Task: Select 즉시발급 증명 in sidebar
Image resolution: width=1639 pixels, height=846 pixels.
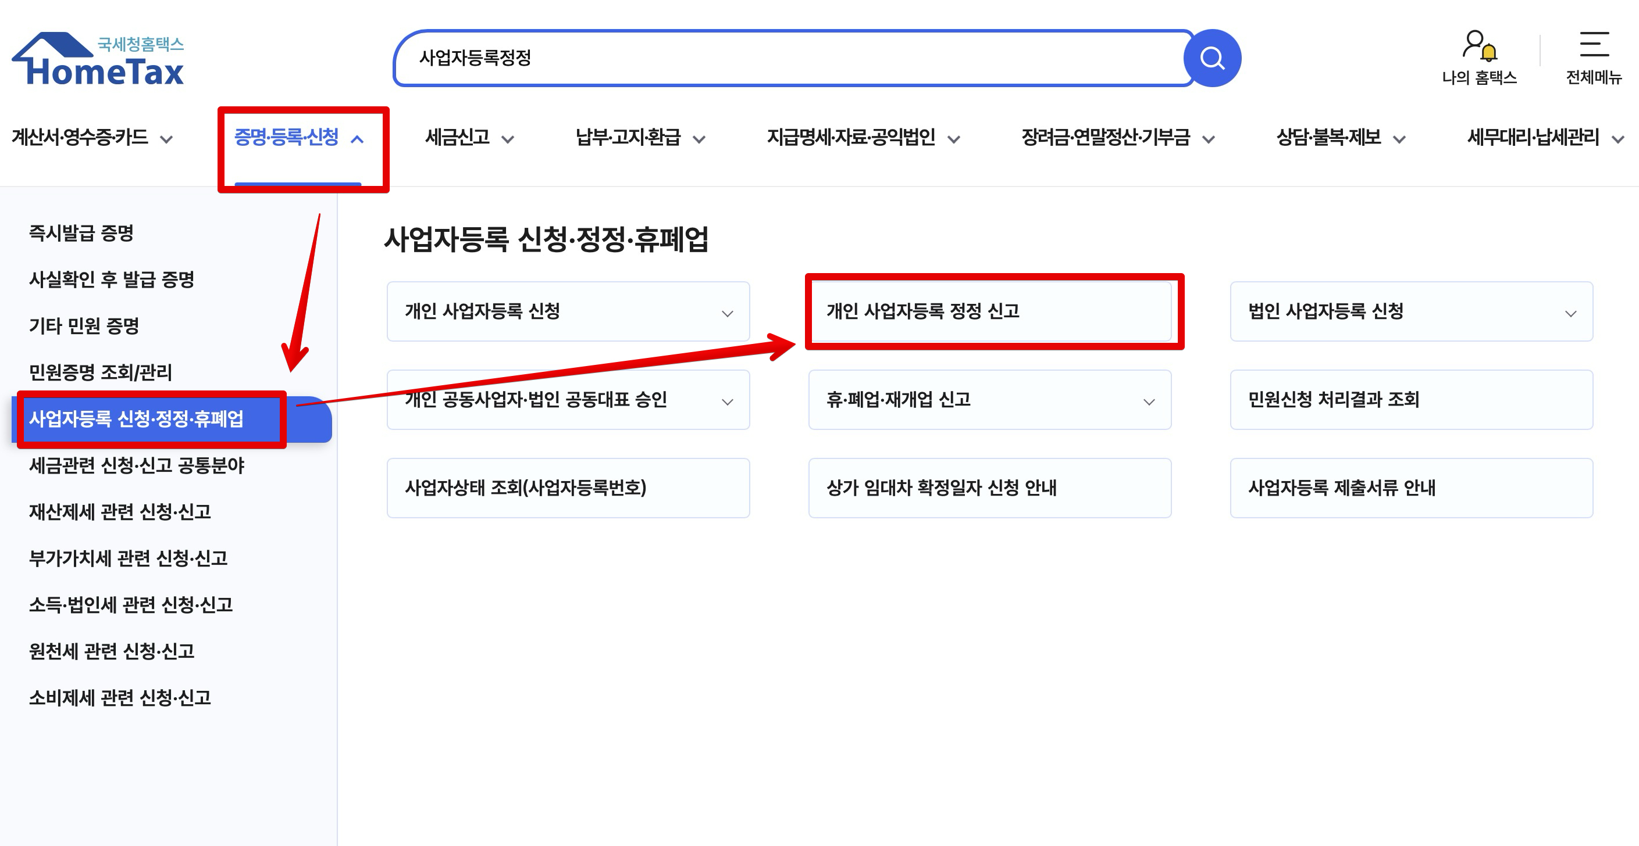Action: click(x=81, y=232)
